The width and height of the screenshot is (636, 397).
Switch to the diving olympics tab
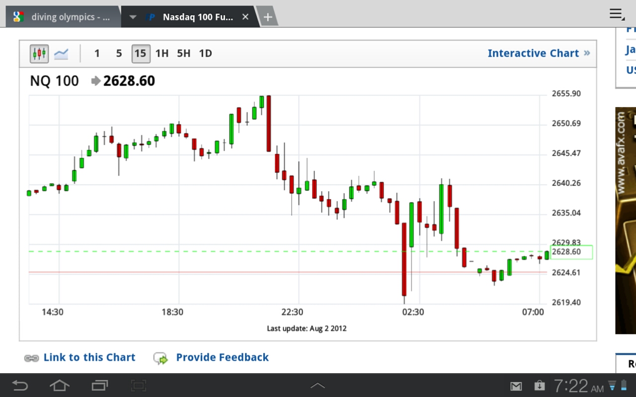[63, 17]
